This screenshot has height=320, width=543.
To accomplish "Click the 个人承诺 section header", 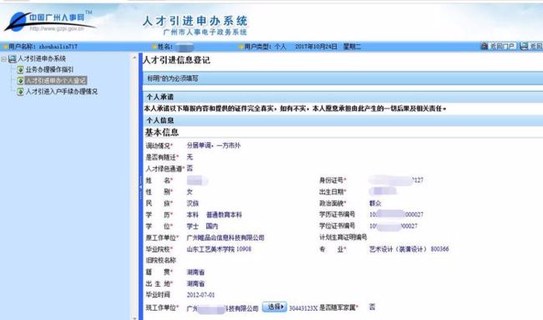I will [343, 97].
